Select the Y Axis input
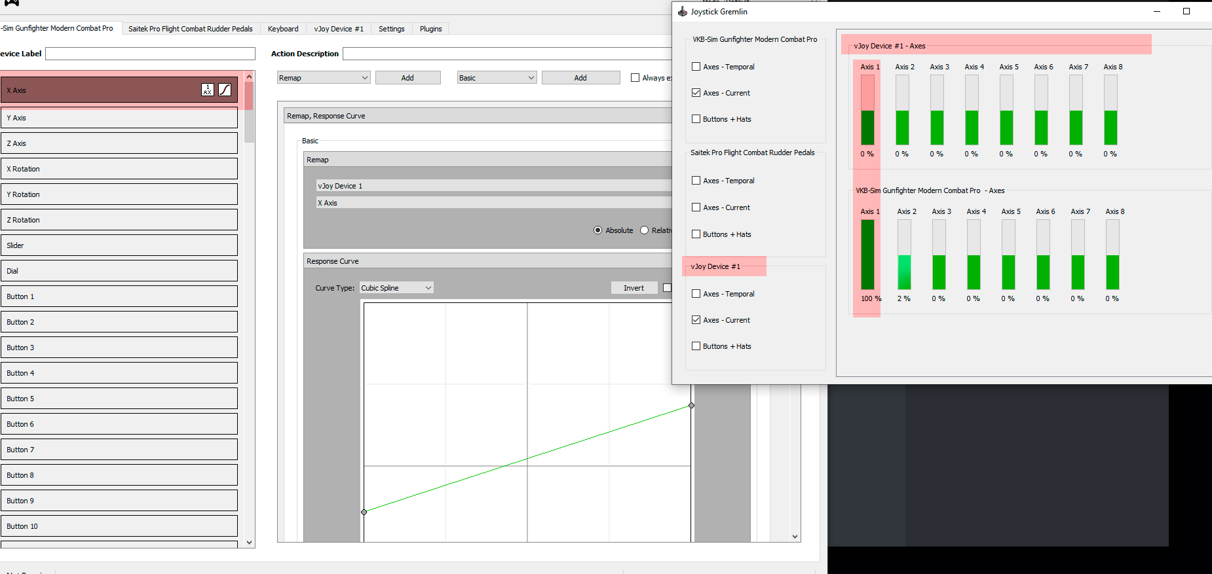The width and height of the screenshot is (1212, 574). [x=119, y=118]
